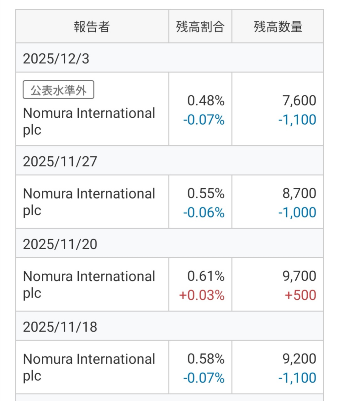The width and height of the screenshot is (339, 401).
Task: Click the 7,600 balance quantity
Action: (299, 101)
